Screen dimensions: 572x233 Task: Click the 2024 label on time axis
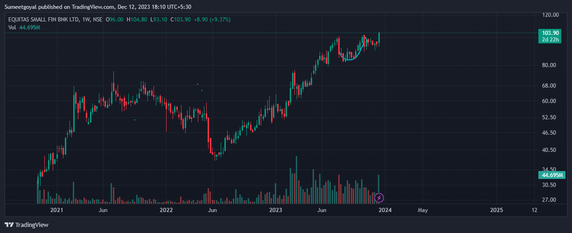(x=384, y=210)
